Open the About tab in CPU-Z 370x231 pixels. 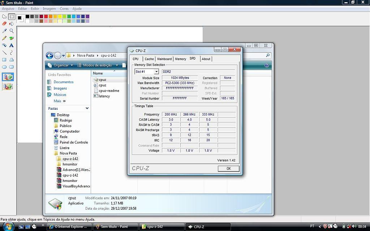pos(206,59)
